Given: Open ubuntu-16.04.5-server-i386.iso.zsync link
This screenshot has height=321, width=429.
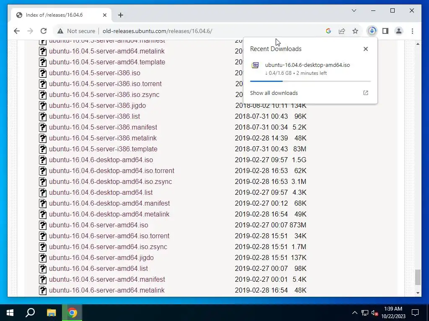Looking at the screenshot, I should pos(104,95).
